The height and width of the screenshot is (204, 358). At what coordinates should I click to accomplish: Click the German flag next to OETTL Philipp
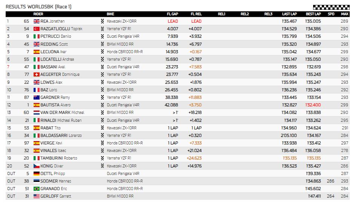[37, 174]
